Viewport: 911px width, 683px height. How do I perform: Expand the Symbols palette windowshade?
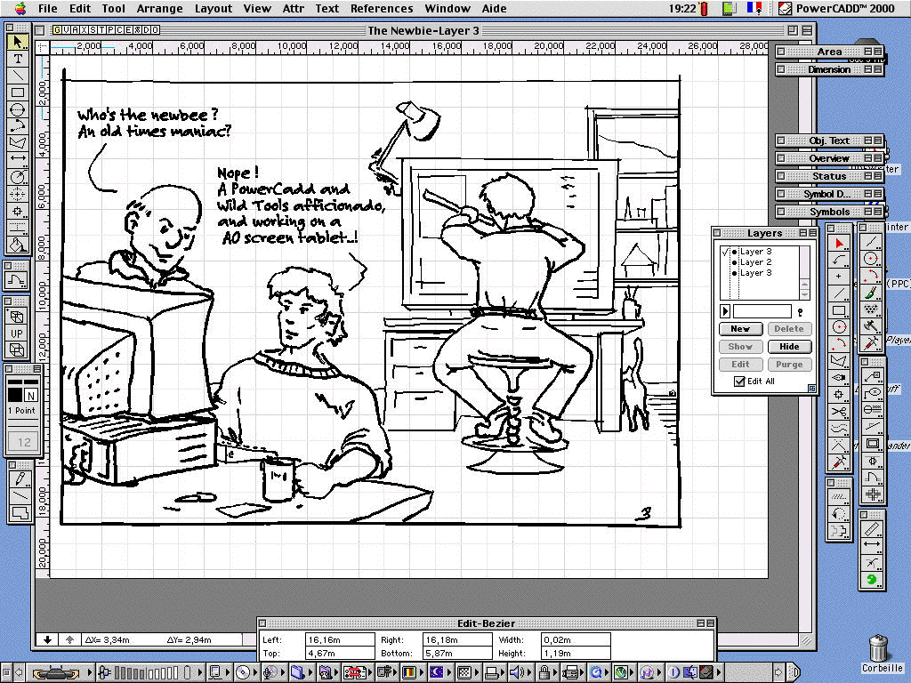point(878,212)
